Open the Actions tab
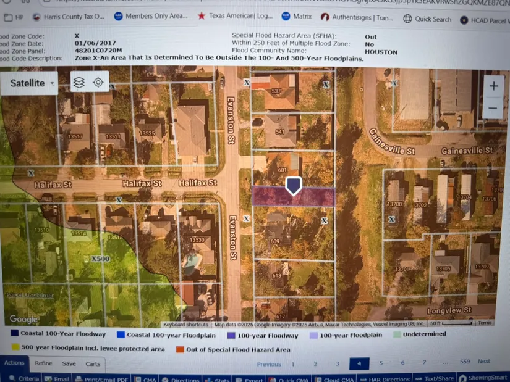Viewport: 510px width, 382px height. 14,363
